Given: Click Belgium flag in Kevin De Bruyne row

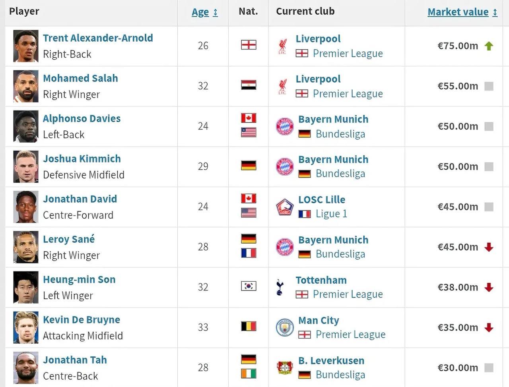Looking at the screenshot, I should pos(249,326).
